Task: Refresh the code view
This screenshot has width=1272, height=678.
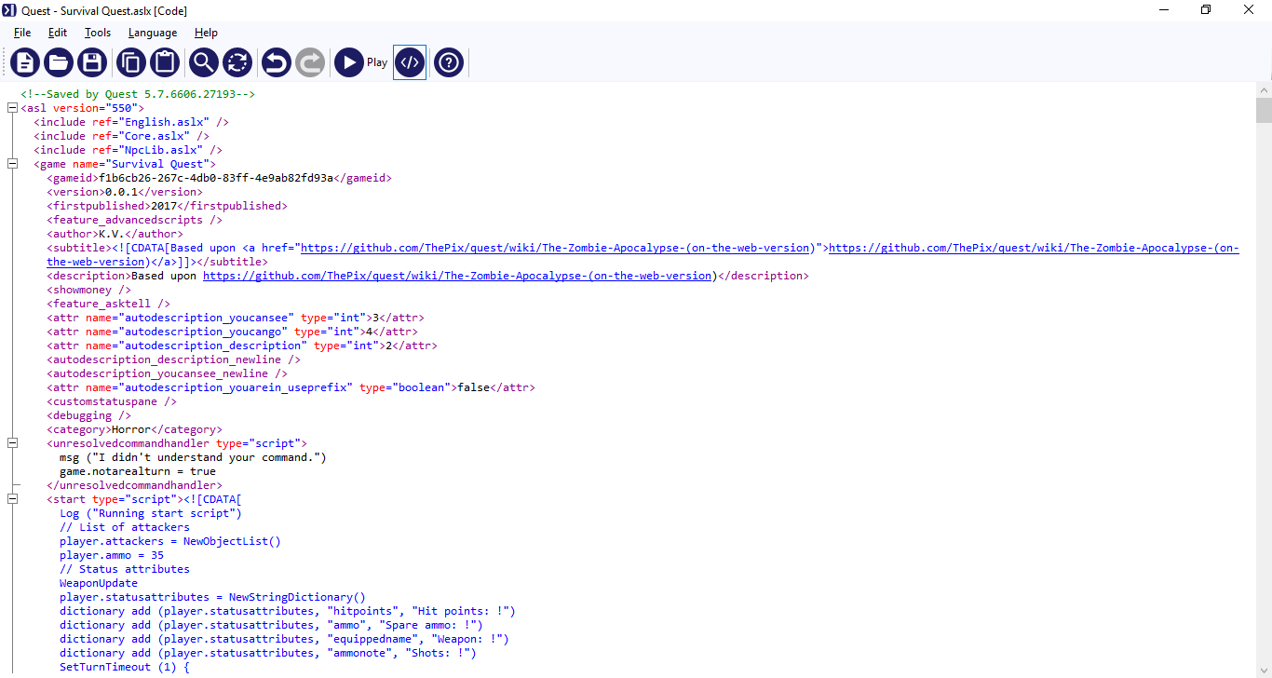Action: (x=237, y=62)
